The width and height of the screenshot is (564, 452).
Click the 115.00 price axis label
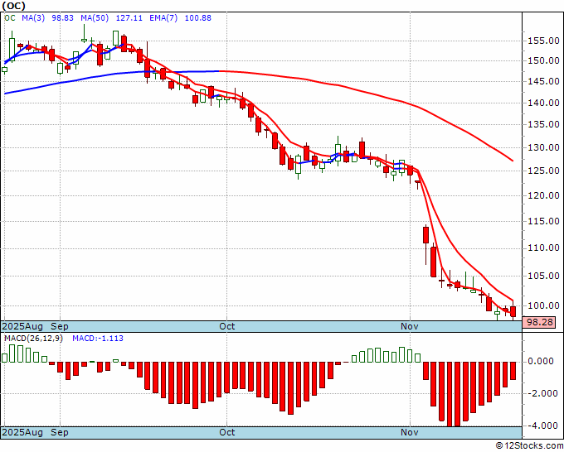(x=543, y=221)
